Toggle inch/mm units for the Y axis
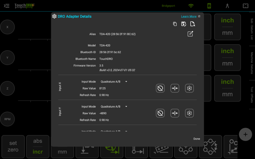This screenshot has height=159, width=255. point(227,58)
